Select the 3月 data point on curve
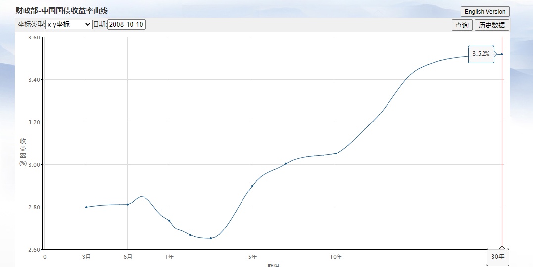The height and width of the screenshot is (267, 533). 86,207
